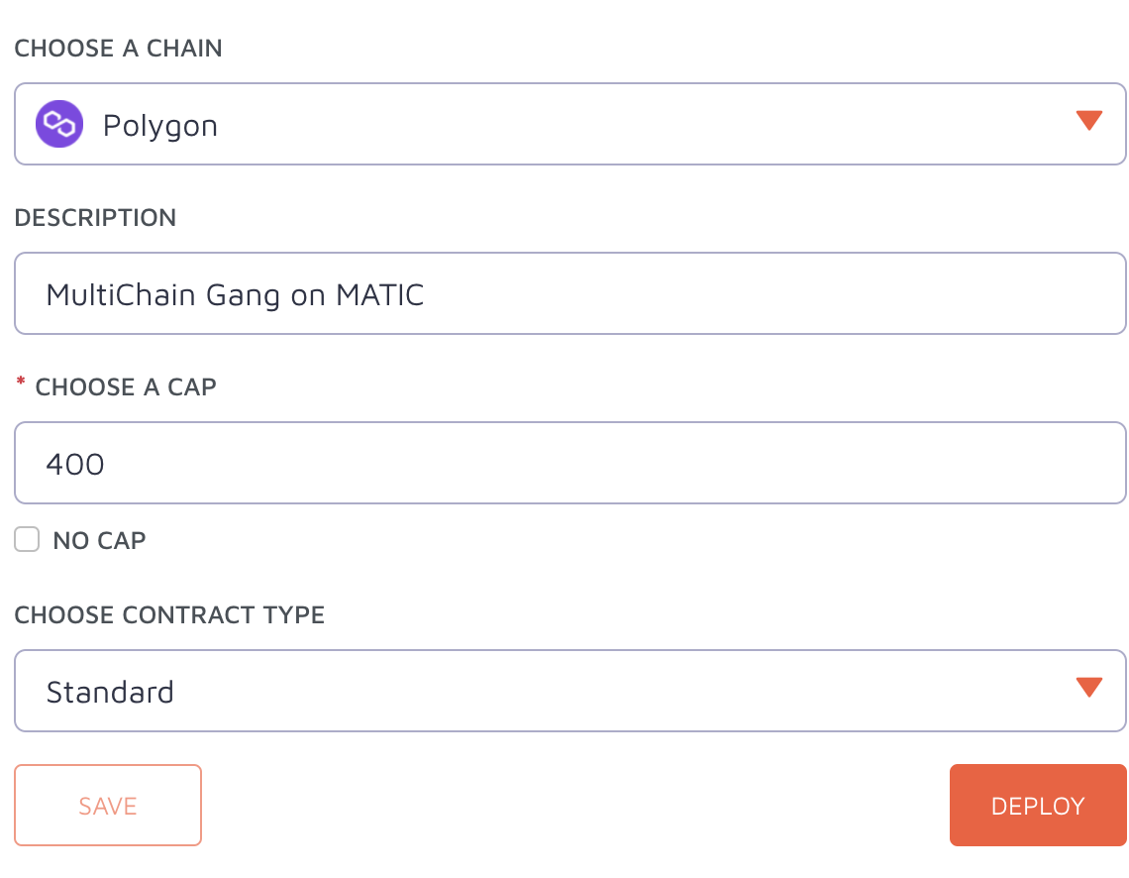Viewport: 1129px width, 878px height.
Task: Click the purple Polygon chain logo
Action: [59, 124]
